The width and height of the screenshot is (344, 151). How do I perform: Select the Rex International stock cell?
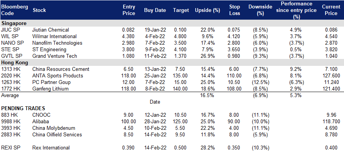tap(51, 148)
